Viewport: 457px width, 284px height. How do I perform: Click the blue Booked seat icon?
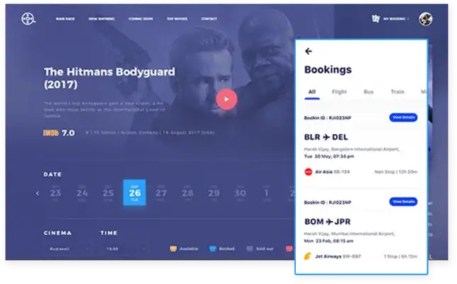point(213,249)
